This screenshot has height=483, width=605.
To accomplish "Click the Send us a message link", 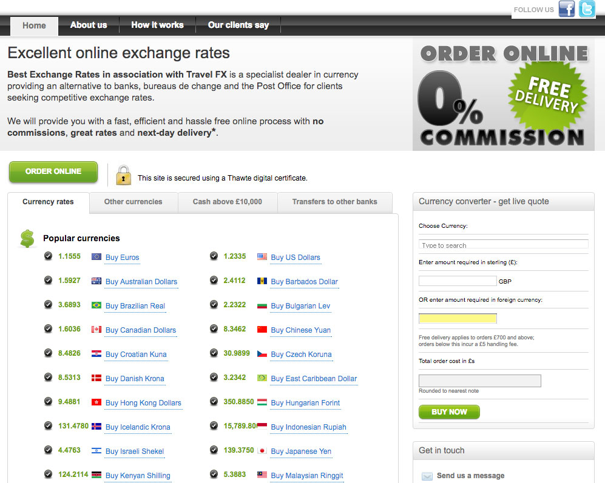I will [x=470, y=476].
